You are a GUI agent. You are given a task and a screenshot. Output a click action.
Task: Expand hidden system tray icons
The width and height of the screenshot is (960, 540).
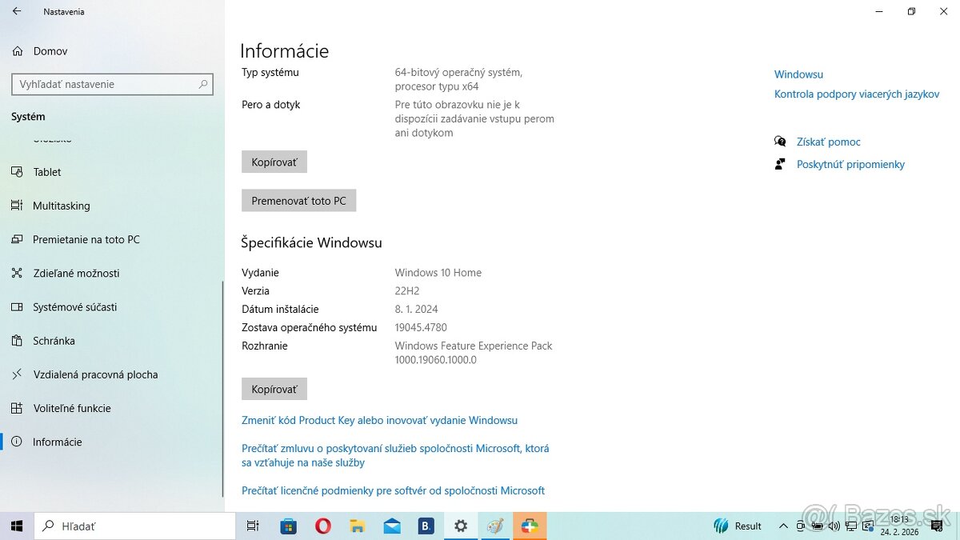[784, 526]
